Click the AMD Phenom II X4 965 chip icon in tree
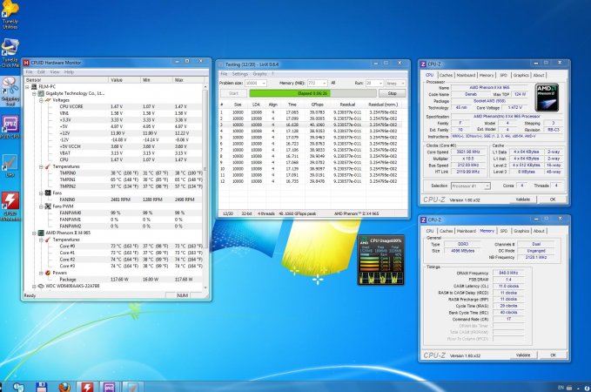Screen dimensions: 591x392 [x=41, y=233]
